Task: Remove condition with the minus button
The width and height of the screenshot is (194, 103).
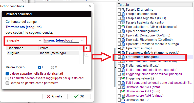Action: click(x=87, y=54)
